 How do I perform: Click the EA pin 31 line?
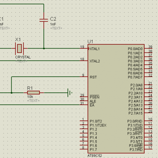[x=84, y=105]
